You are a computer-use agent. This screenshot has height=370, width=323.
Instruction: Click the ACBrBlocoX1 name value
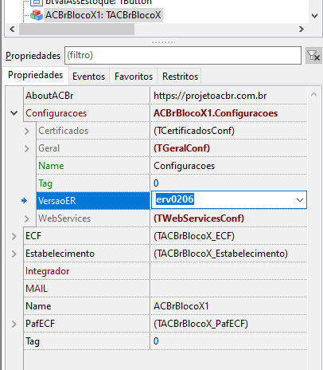click(181, 306)
